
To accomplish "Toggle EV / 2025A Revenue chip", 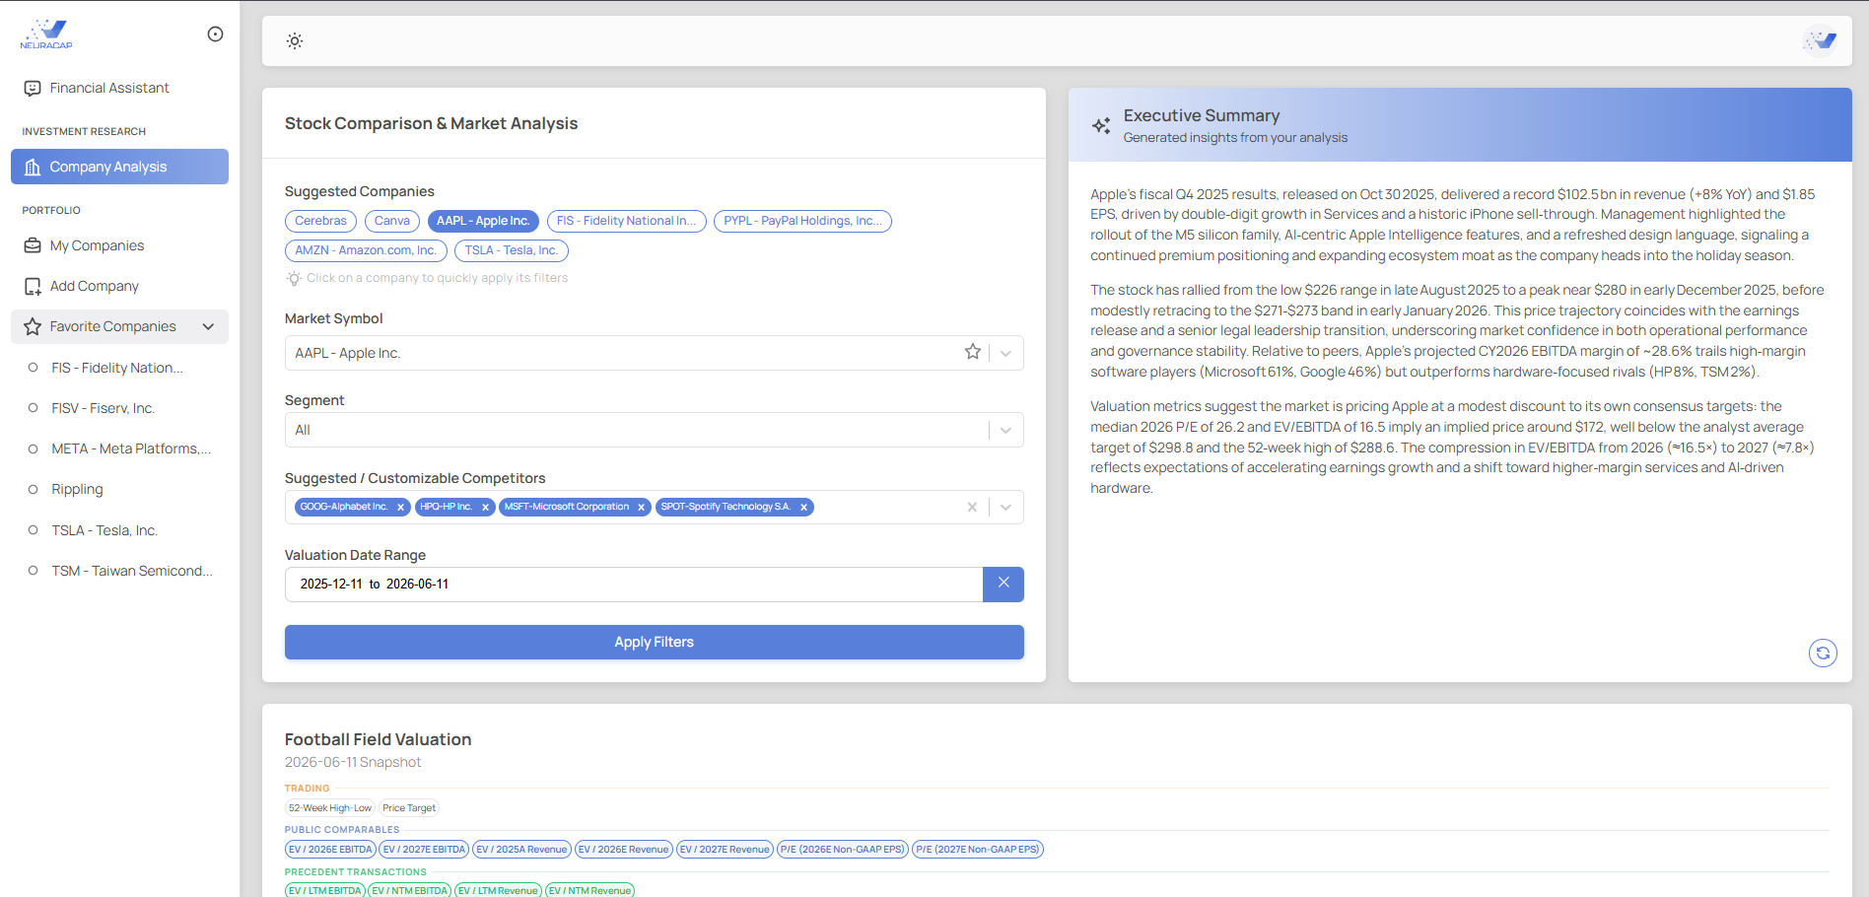I will coord(521,850).
